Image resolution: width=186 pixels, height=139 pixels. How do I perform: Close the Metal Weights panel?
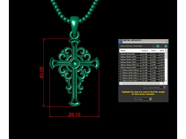(167, 41)
